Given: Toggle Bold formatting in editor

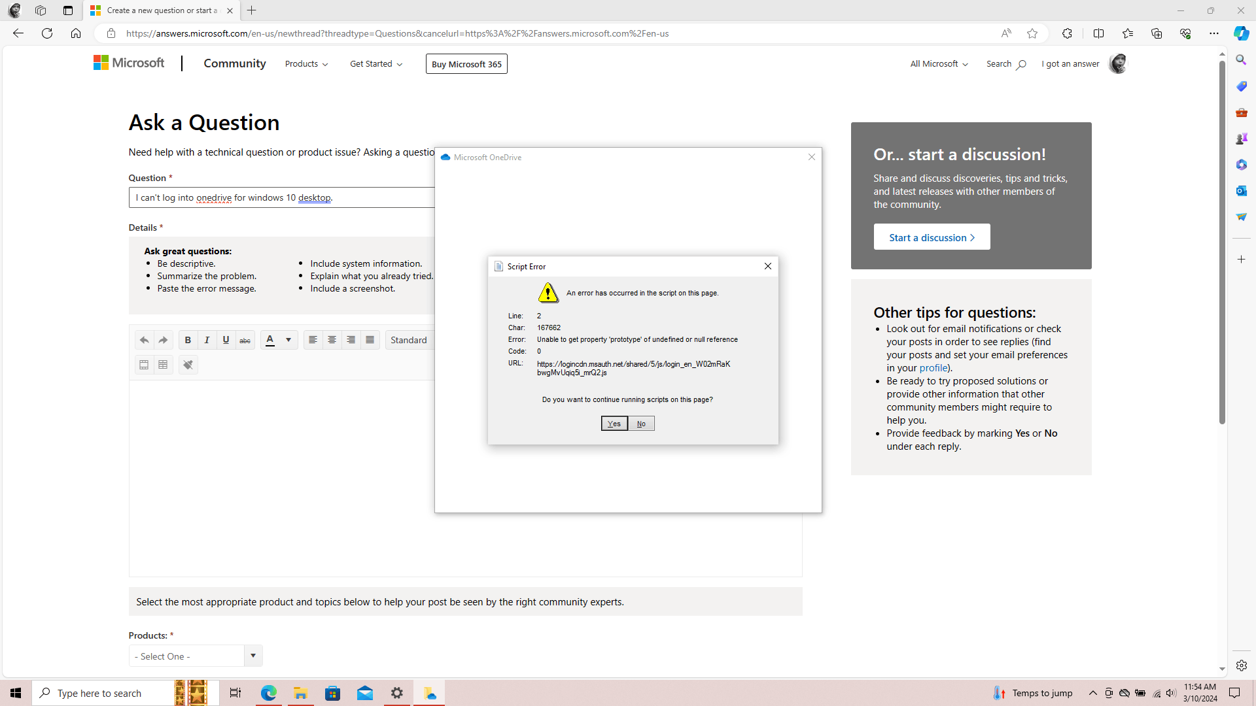Looking at the screenshot, I should click(188, 340).
